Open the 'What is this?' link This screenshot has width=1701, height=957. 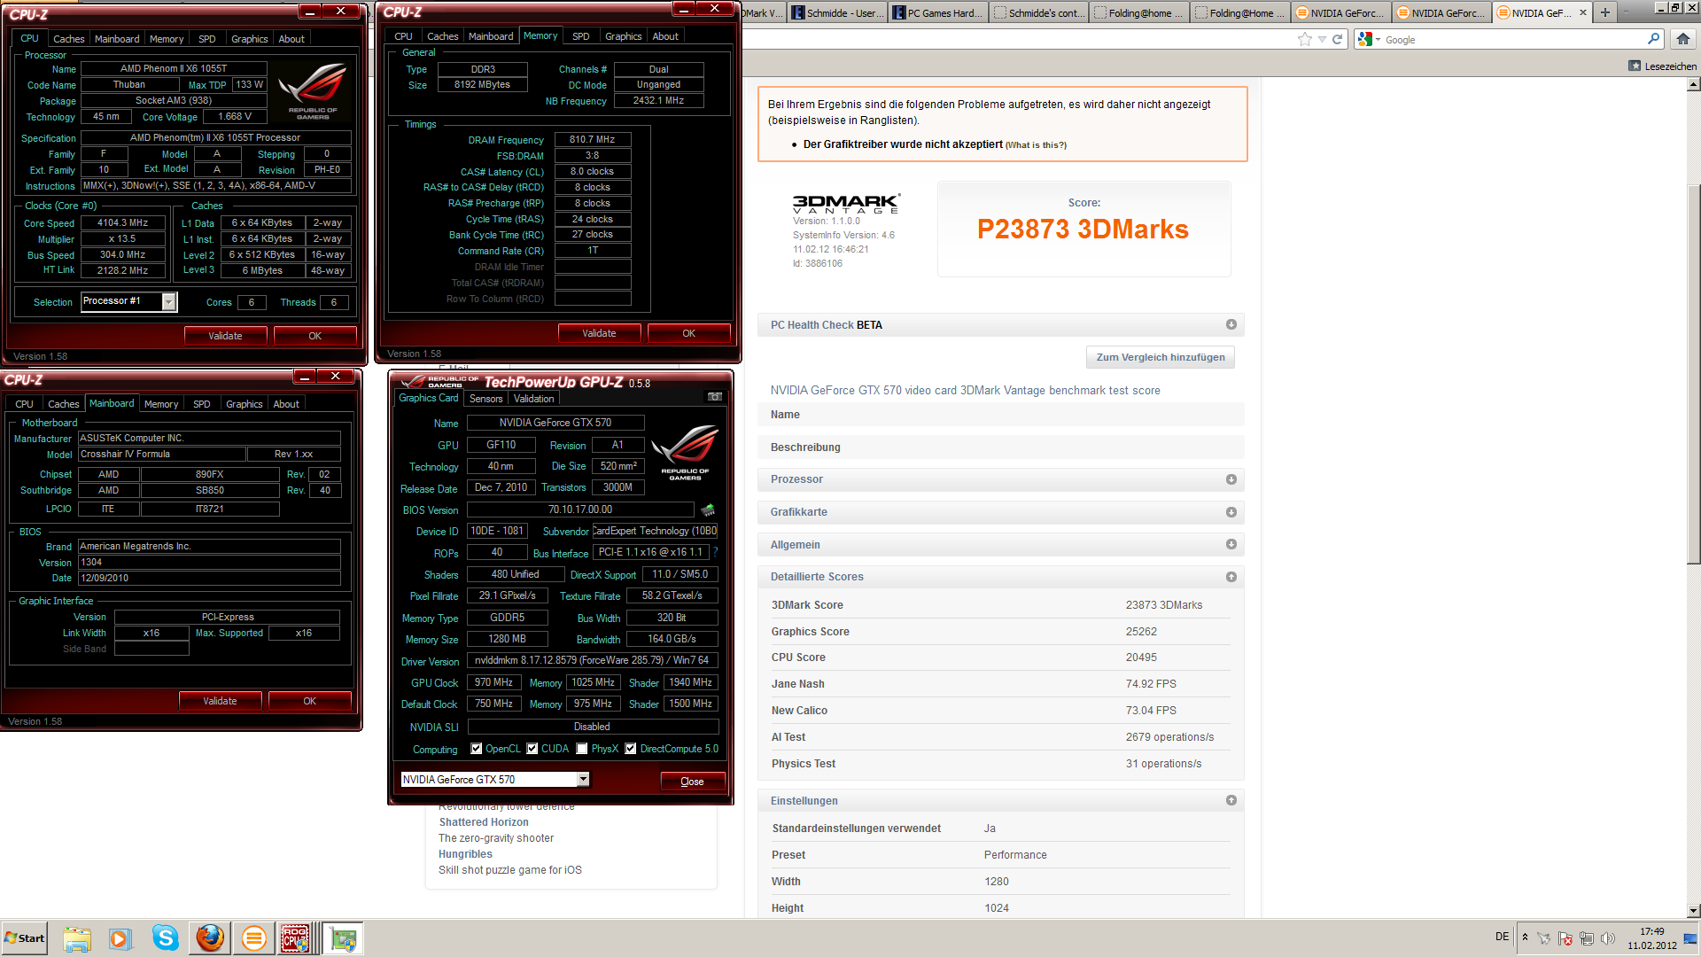click(1036, 145)
